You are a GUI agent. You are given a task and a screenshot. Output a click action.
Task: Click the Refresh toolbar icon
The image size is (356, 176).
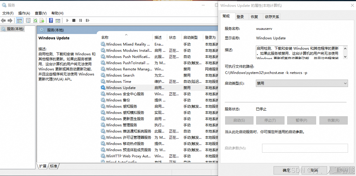click(x=35, y=20)
